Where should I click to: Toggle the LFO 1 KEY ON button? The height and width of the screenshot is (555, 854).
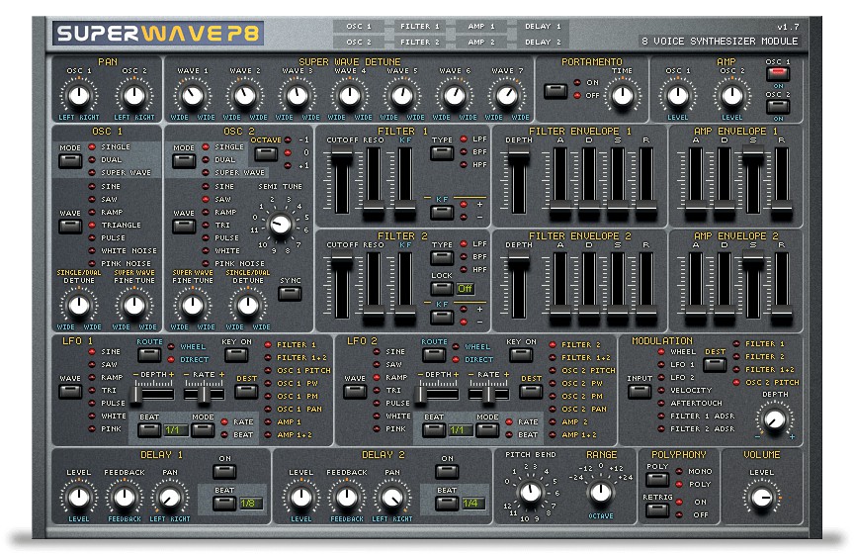click(x=236, y=355)
